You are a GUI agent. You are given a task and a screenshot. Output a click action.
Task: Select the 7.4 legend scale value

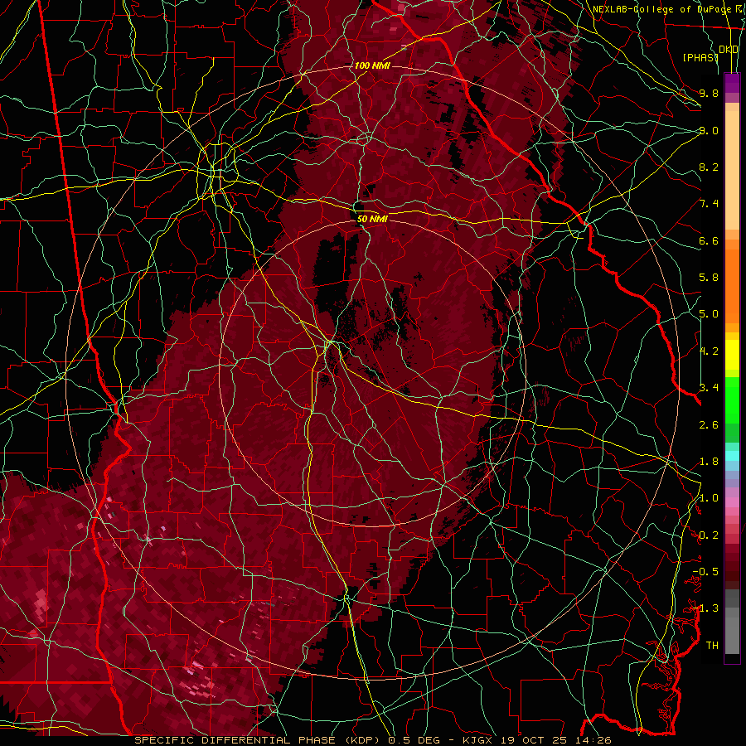coord(709,204)
